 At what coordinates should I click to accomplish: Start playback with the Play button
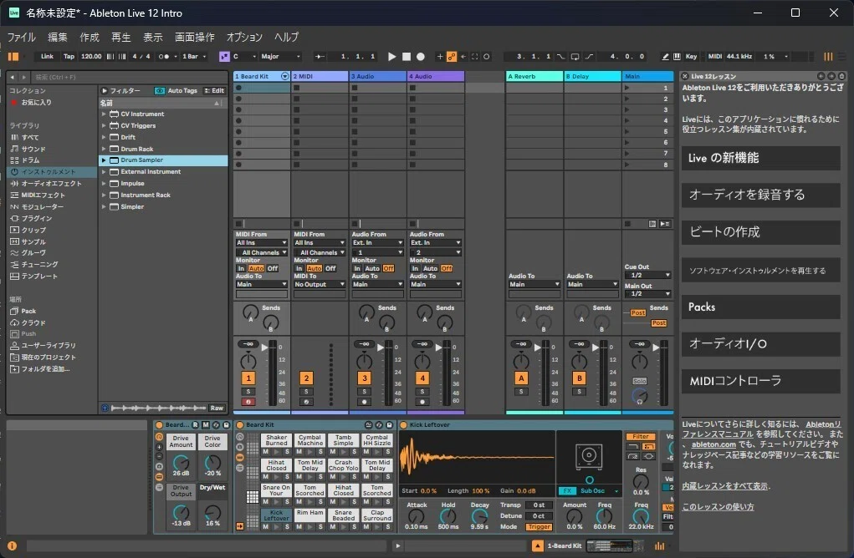coord(391,57)
